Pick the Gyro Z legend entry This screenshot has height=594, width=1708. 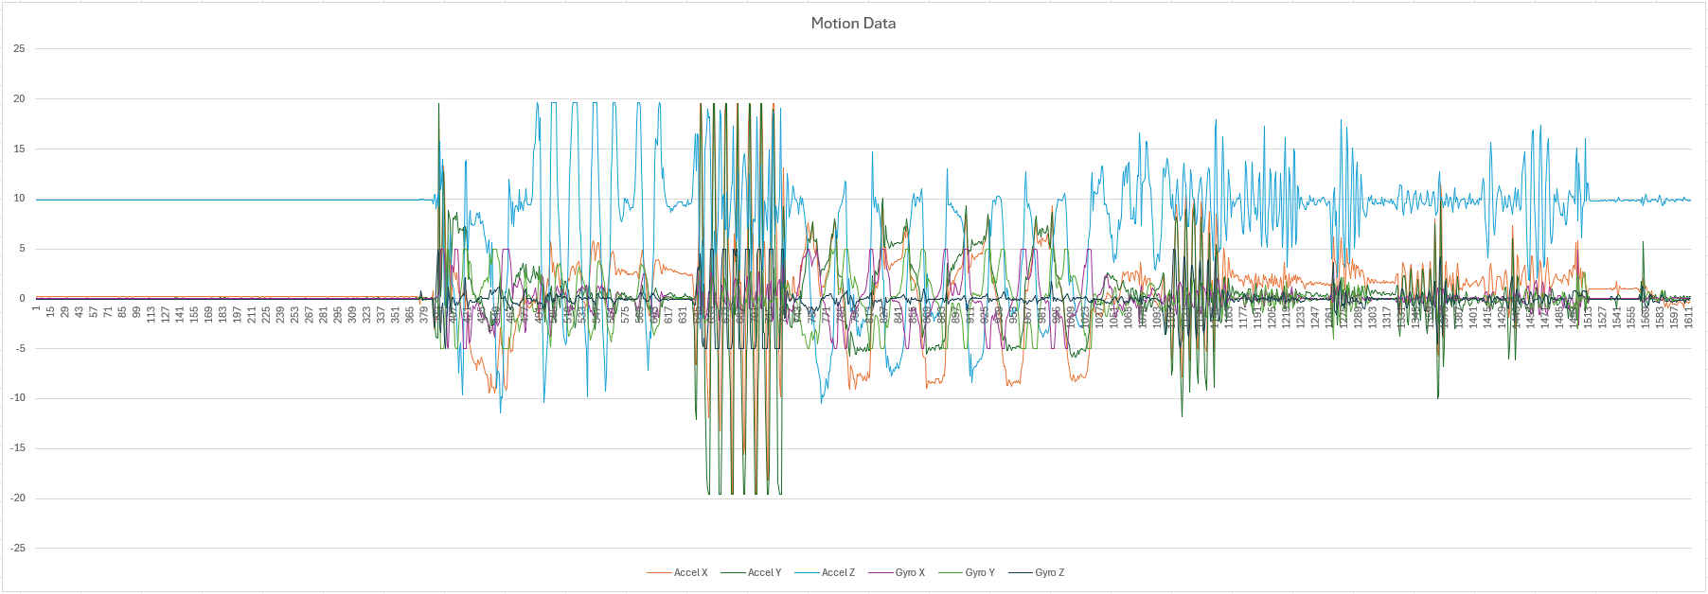[1049, 572]
